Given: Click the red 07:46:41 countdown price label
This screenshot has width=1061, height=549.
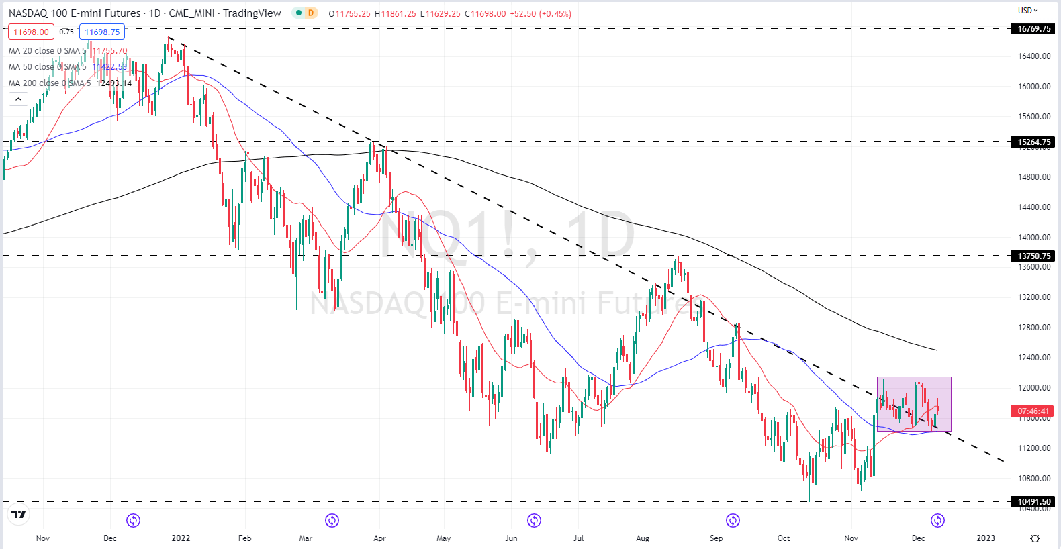Looking at the screenshot, I should coord(1033,411).
